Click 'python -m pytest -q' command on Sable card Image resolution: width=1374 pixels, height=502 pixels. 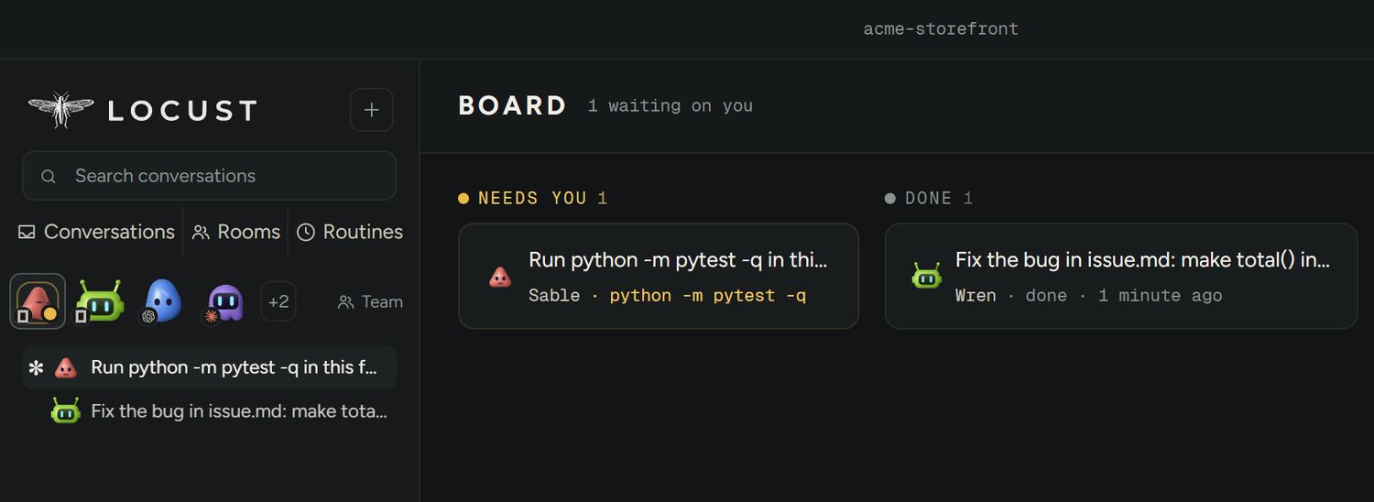708,295
